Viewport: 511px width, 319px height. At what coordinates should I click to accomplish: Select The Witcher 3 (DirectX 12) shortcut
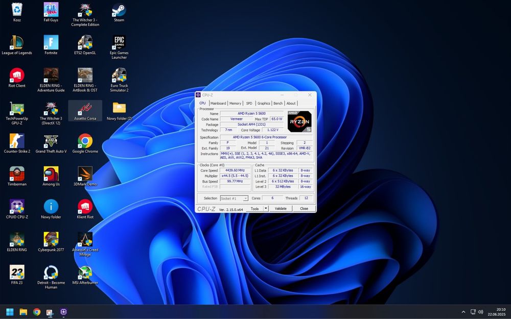[51, 113]
